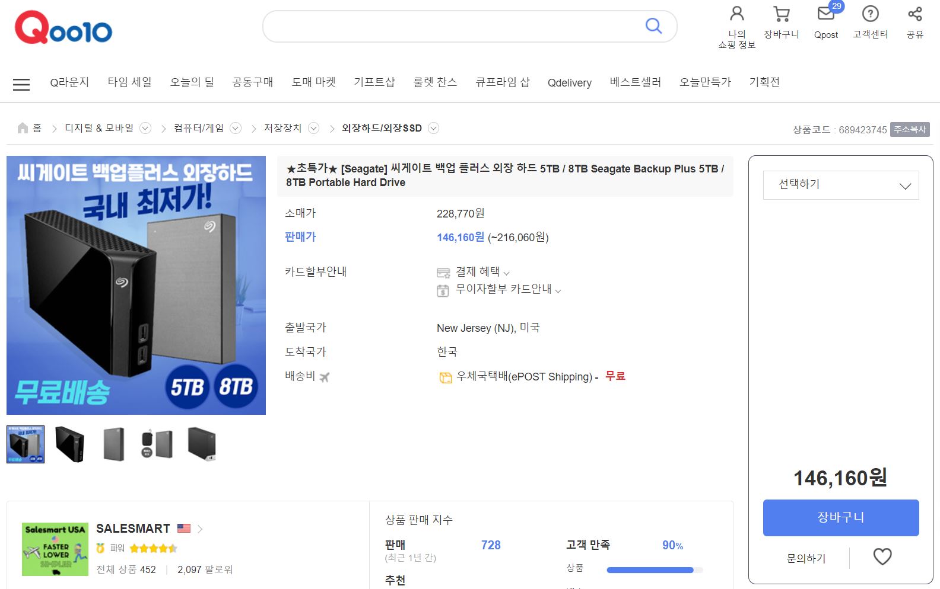Open 베스트셀러 menu

coord(635,82)
